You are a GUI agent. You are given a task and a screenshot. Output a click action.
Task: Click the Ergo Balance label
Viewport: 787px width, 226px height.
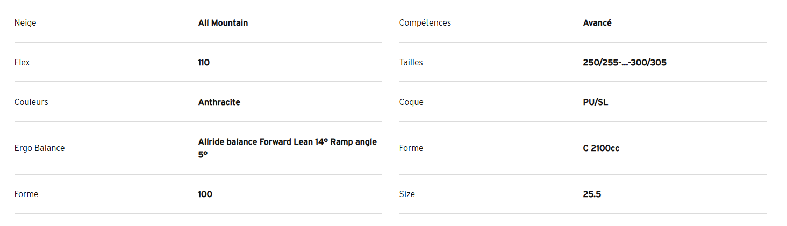coord(39,148)
